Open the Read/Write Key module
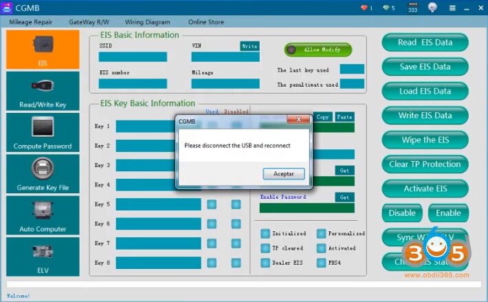This screenshot has height=302, width=488. (43, 91)
